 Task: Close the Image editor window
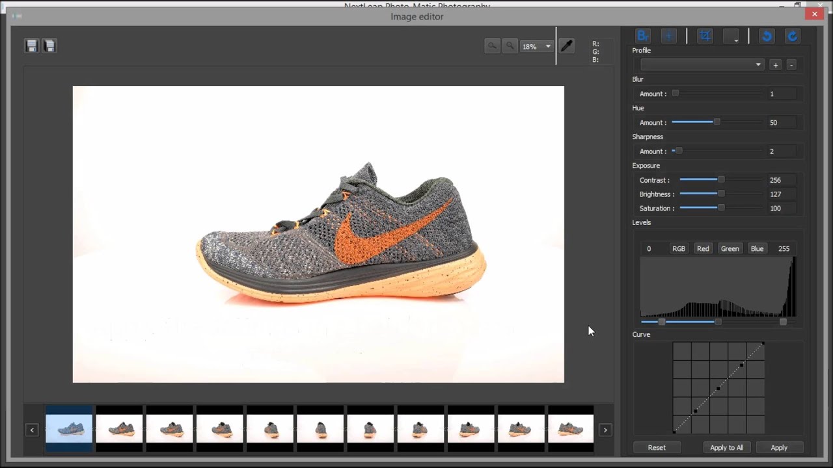[815, 13]
